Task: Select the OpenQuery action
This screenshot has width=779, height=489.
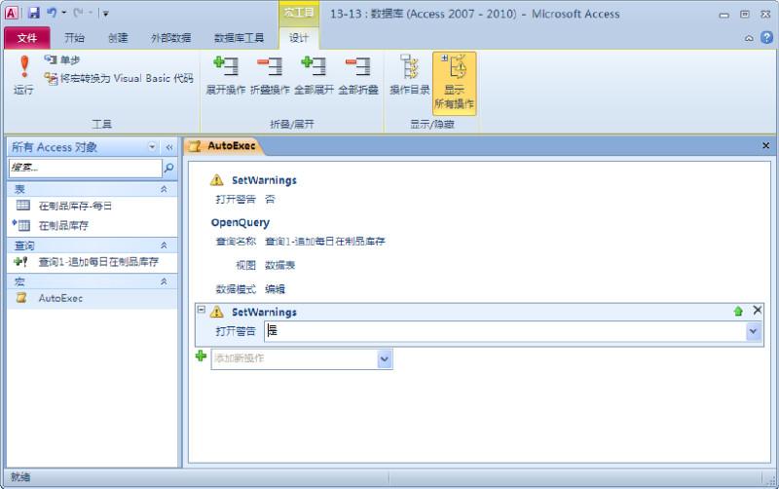Action: click(240, 222)
